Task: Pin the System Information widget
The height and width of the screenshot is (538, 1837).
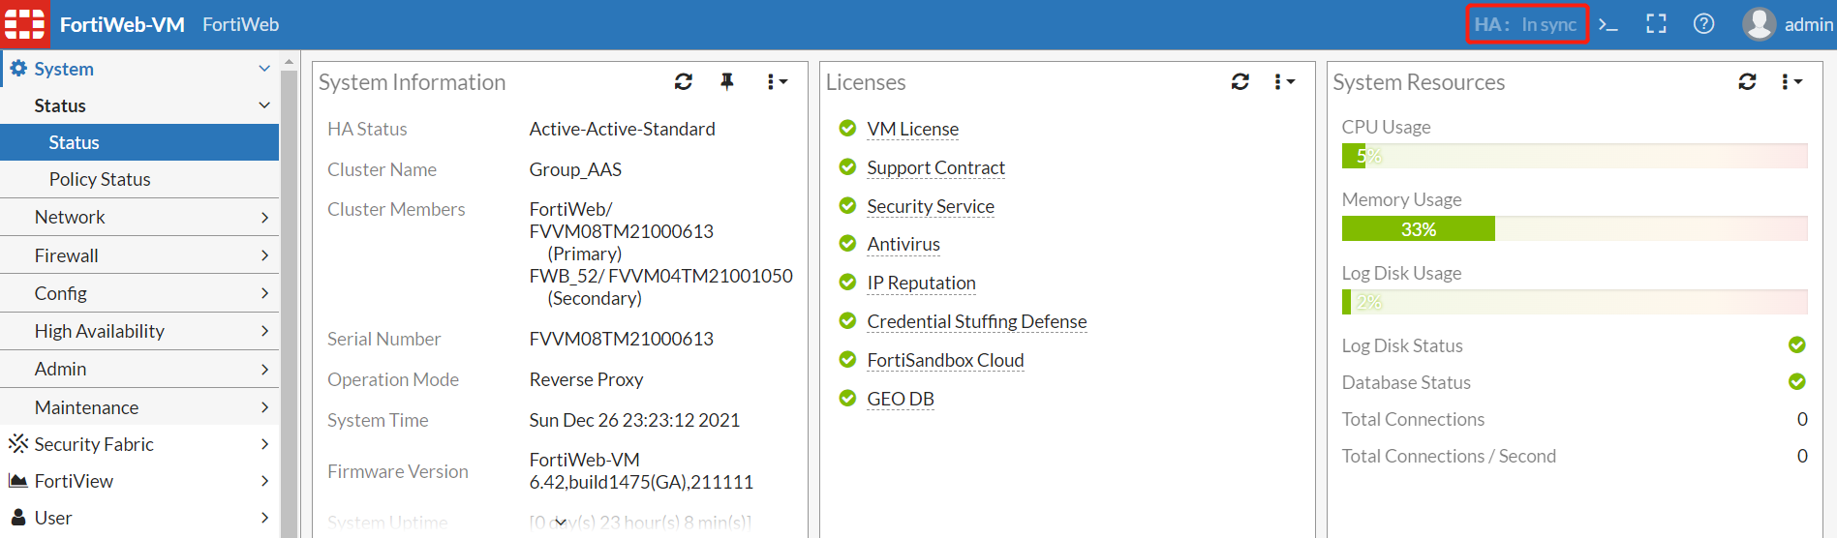Action: coord(727,82)
